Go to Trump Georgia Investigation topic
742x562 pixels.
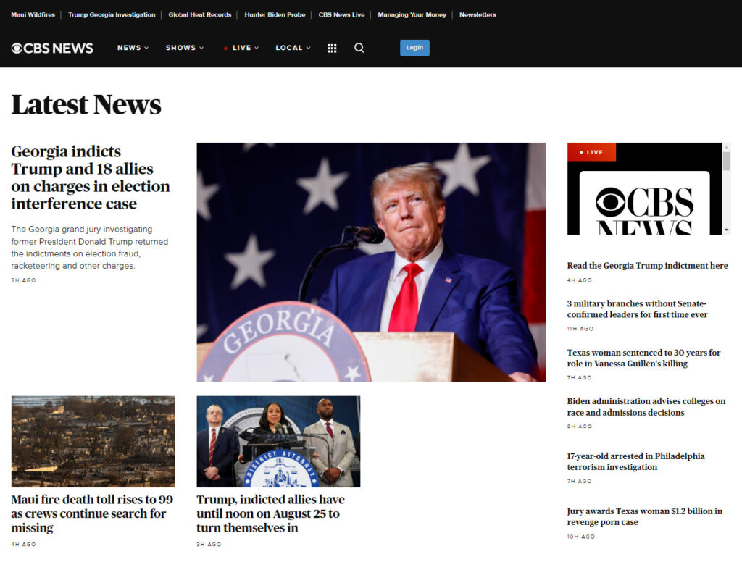112,14
